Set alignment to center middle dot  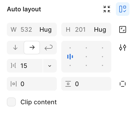pos(86,57)
